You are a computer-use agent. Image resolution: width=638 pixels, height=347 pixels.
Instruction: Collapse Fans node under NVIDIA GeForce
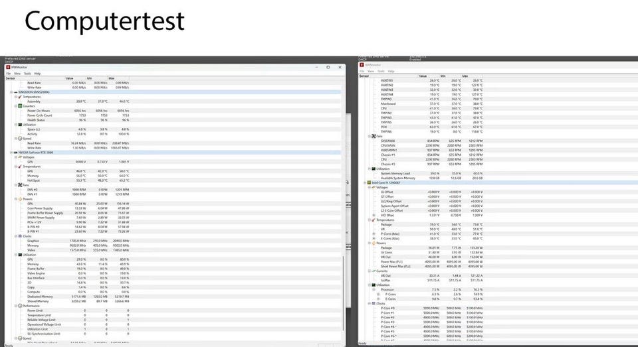16,185
